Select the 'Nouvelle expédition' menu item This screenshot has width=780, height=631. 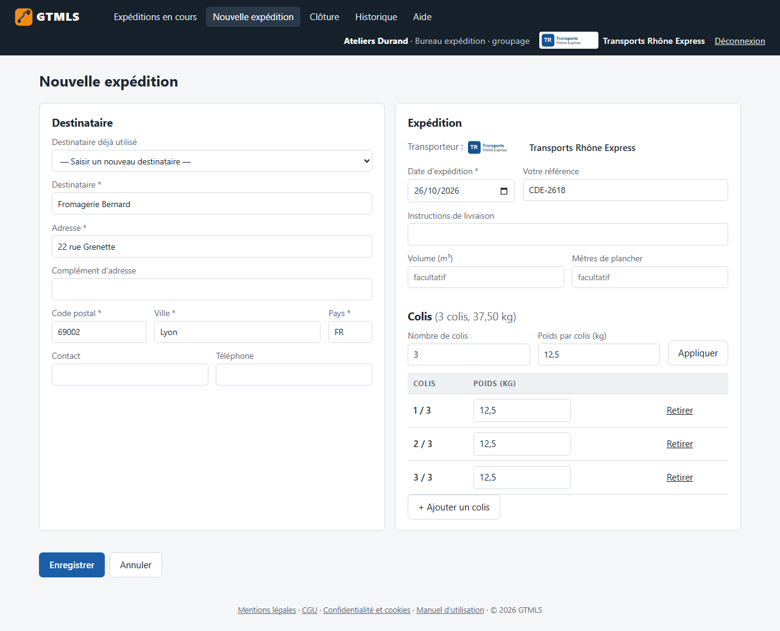(x=253, y=17)
